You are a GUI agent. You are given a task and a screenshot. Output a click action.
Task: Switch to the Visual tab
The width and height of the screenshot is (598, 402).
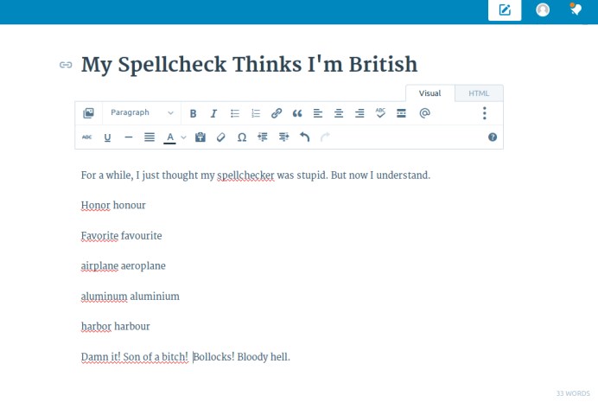tap(429, 93)
